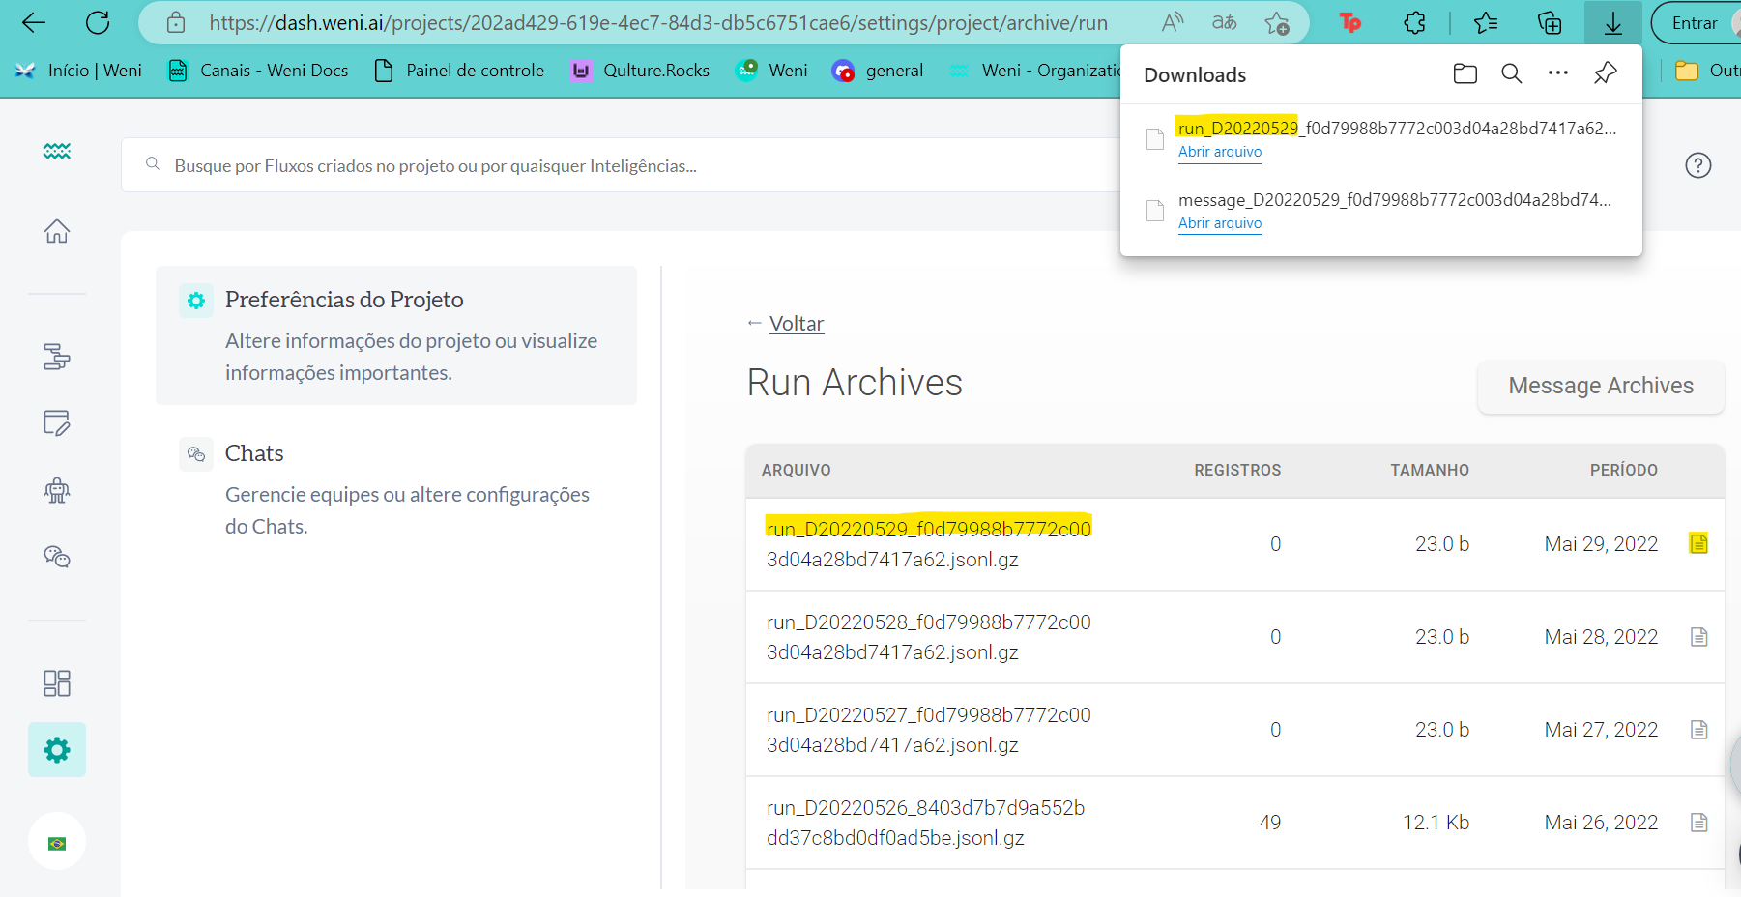Click the settings gear in sidebar
1741x897 pixels.
(57, 750)
